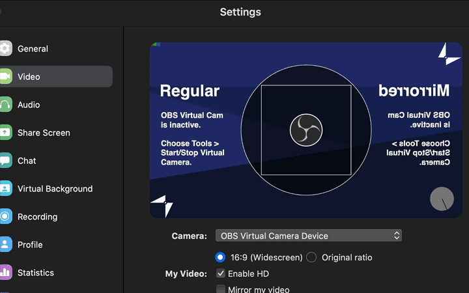Select Original ratio radio button
The height and width of the screenshot is (293, 469).
point(311,257)
